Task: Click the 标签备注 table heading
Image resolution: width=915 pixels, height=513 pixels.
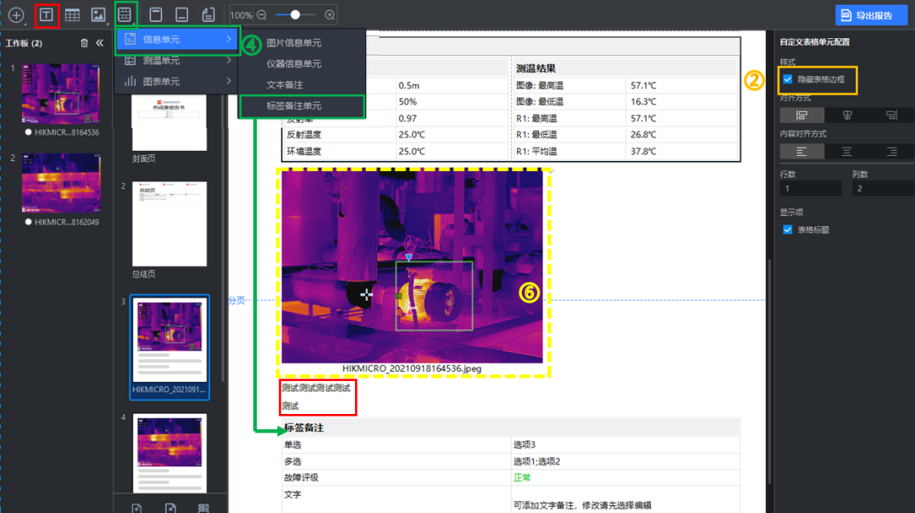Action: (303, 427)
